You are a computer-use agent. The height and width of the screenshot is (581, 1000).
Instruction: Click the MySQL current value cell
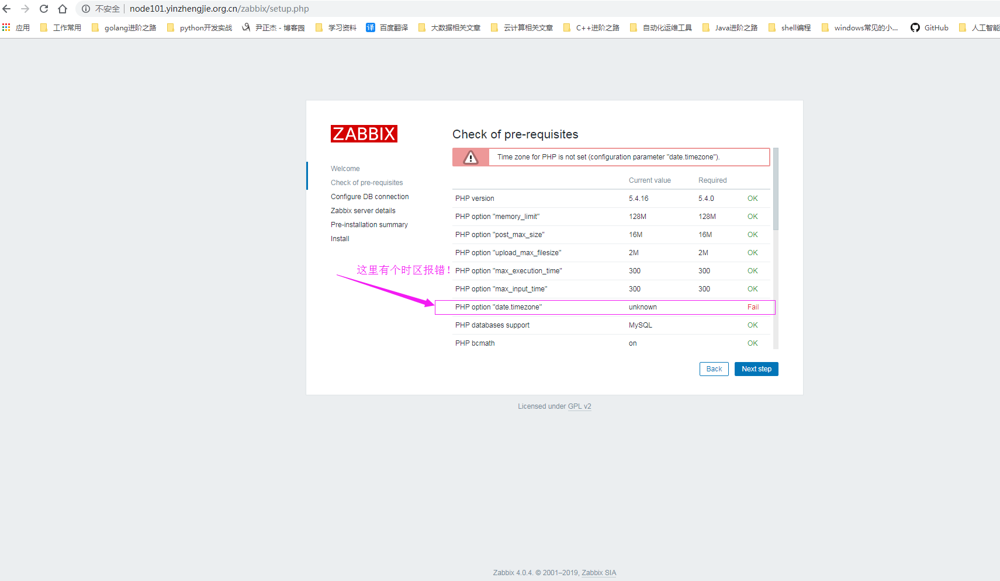pyautogui.click(x=641, y=325)
